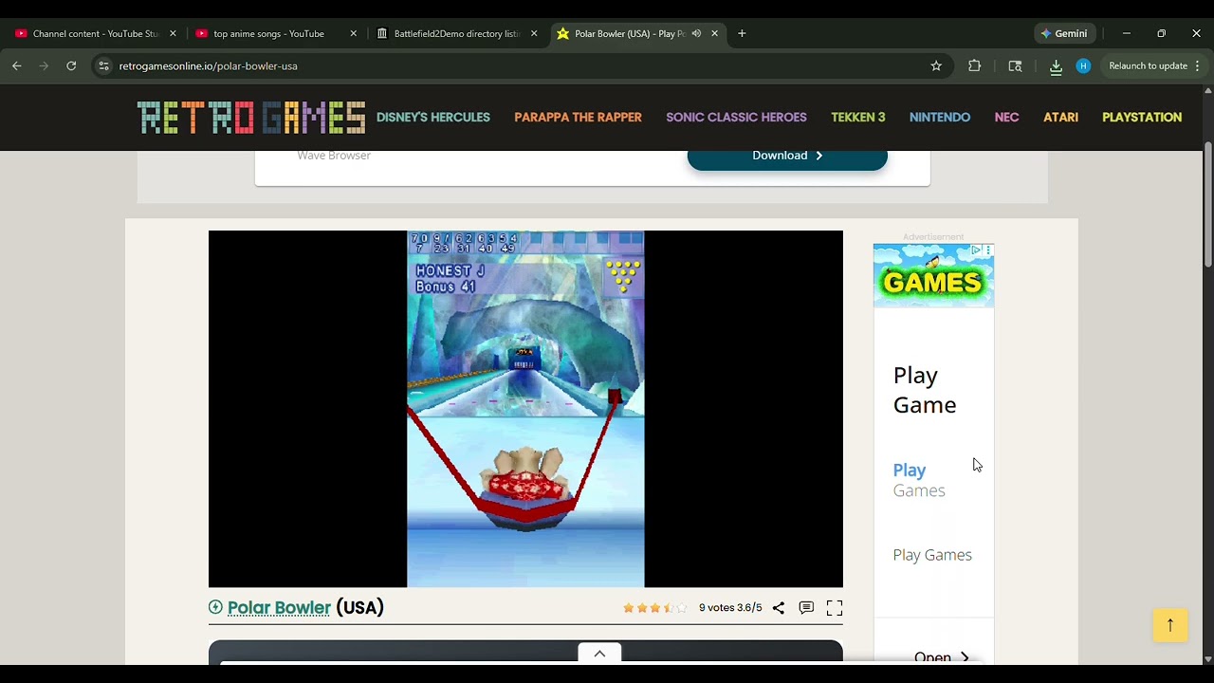The image size is (1214, 683).
Task: Open comments icon under the game
Action: point(806,608)
